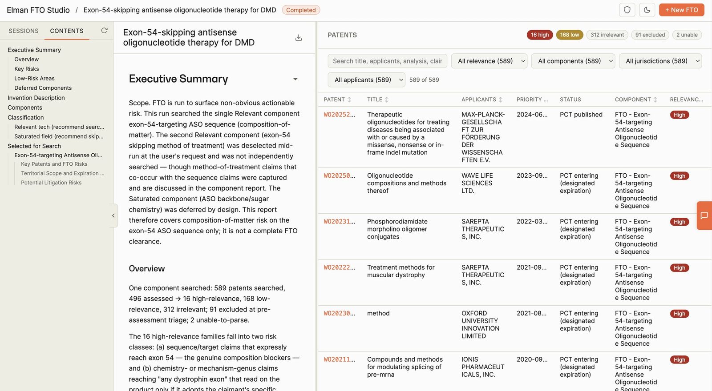Screen dimensions: 712x391
Task: Open Saturated field (recommend skip) item
Action: 59,136
